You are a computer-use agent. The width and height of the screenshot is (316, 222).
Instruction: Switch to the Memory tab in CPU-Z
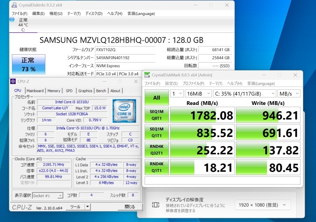tap(54, 91)
